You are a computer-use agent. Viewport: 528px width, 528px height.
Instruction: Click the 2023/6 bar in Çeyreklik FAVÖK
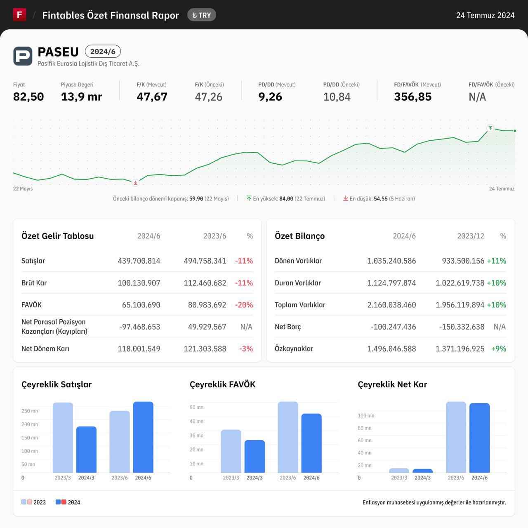click(288, 437)
